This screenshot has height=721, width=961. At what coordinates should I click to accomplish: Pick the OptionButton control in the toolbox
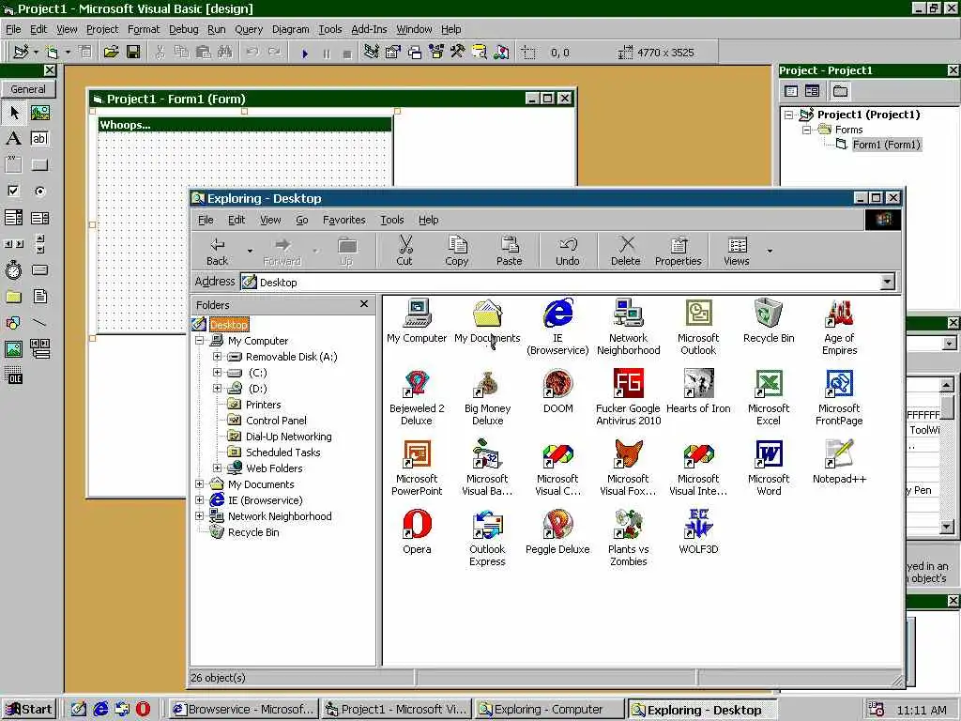pyautogui.click(x=39, y=192)
